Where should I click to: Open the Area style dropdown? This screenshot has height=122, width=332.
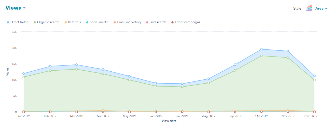(x=321, y=8)
